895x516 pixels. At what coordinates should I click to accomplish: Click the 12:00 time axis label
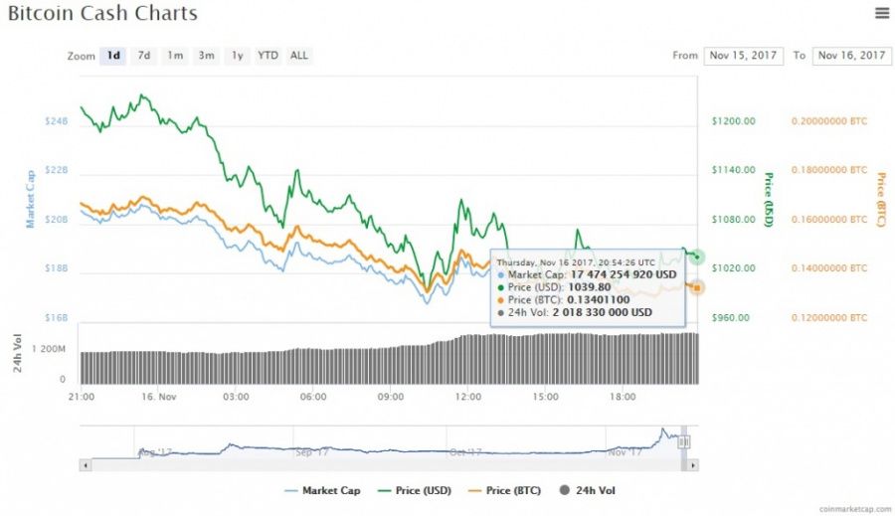(x=468, y=397)
